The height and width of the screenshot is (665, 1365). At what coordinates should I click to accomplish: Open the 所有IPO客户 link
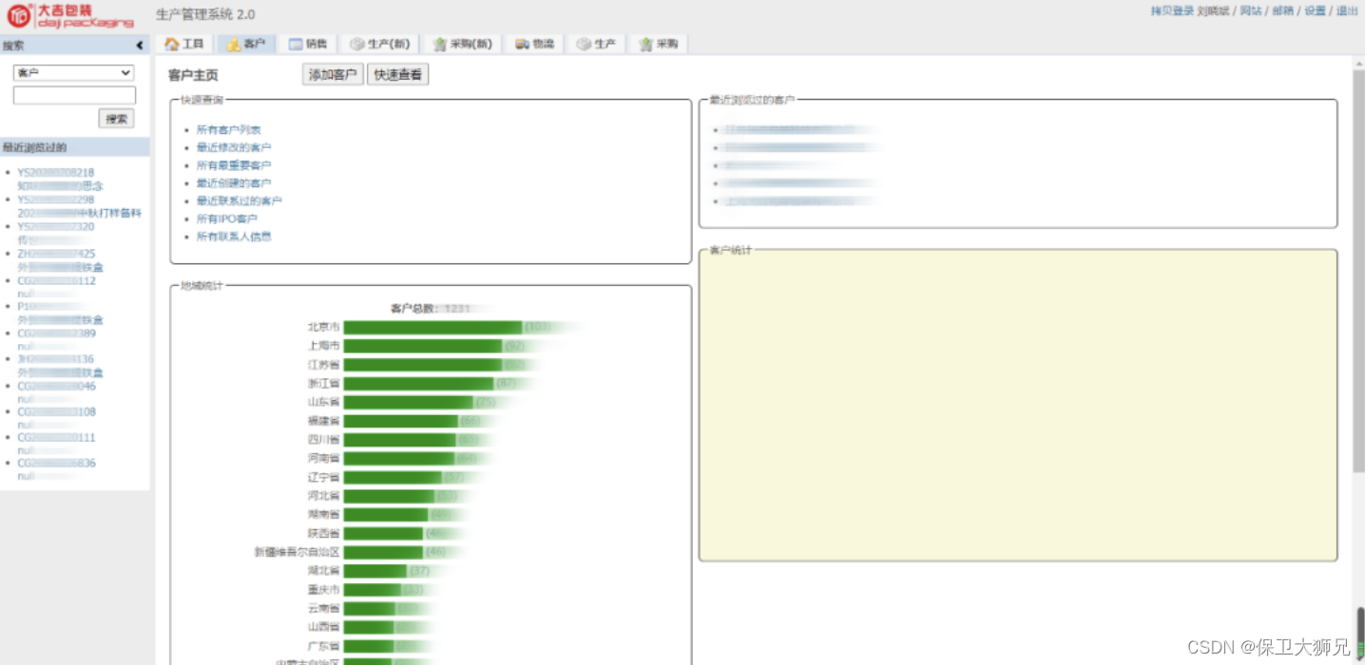click(226, 219)
